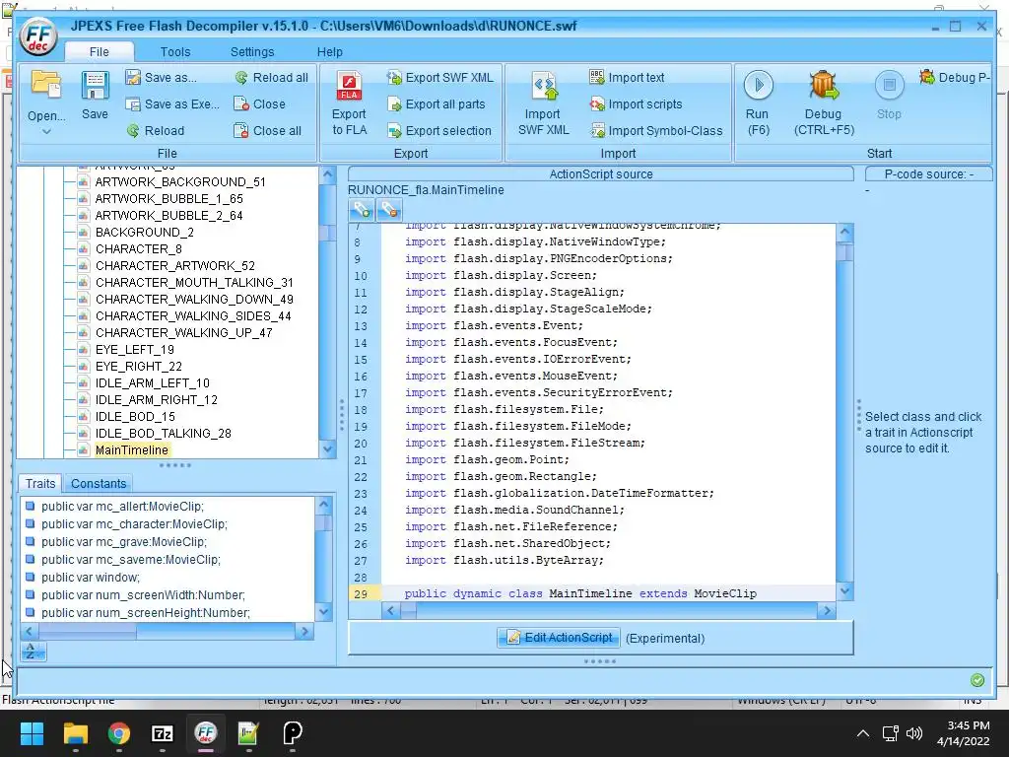This screenshot has width=1009, height=757.
Task: Open the Help ribbon tab
Action: click(329, 52)
